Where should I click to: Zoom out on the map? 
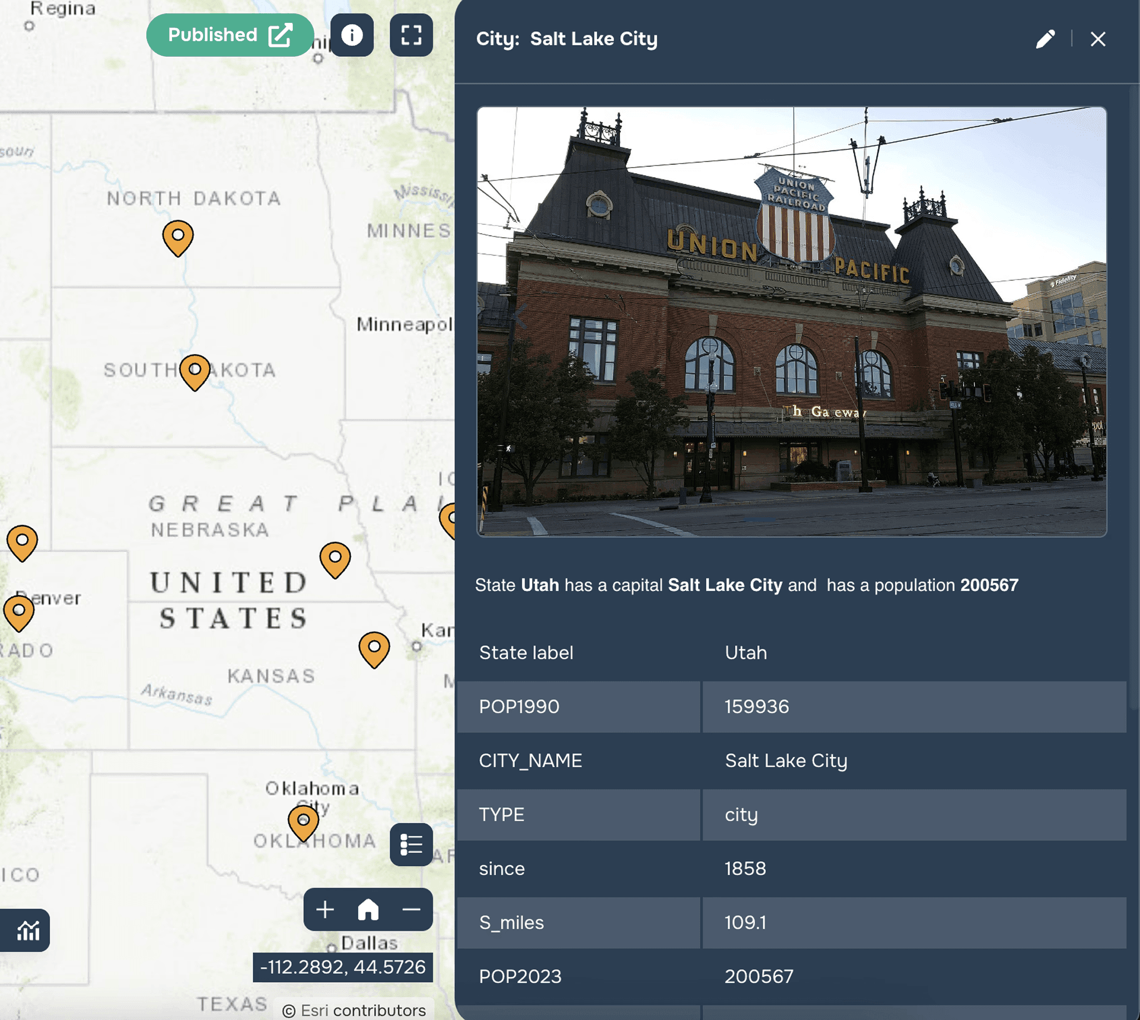tap(411, 909)
